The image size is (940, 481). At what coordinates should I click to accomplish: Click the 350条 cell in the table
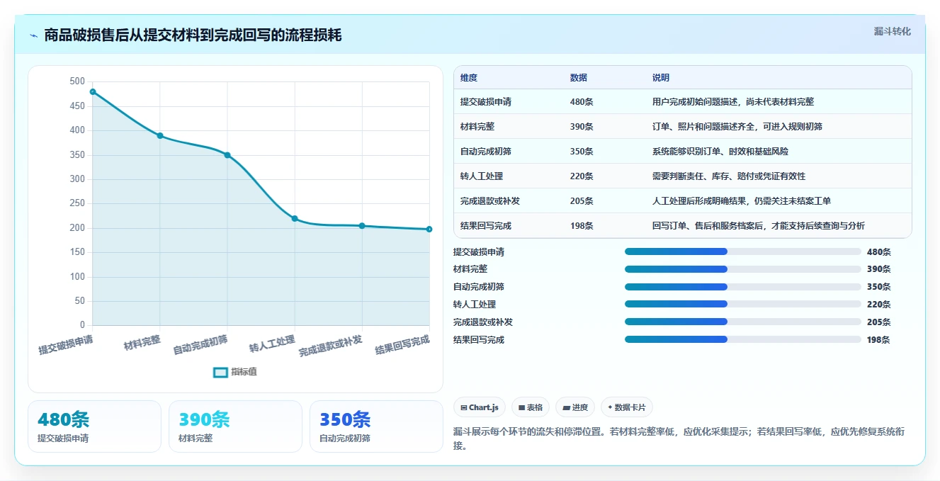pos(582,152)
